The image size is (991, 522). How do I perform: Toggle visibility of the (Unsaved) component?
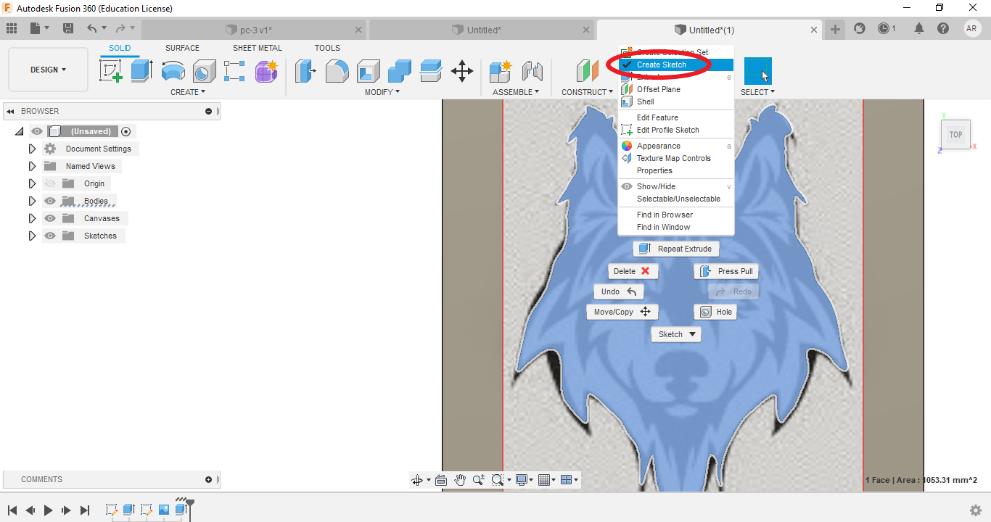(37, 131)
